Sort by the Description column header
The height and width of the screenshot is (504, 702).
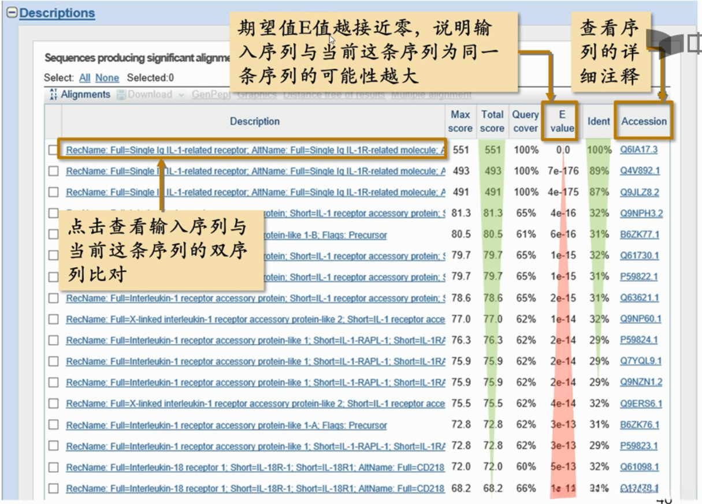(x=255, y=121)
